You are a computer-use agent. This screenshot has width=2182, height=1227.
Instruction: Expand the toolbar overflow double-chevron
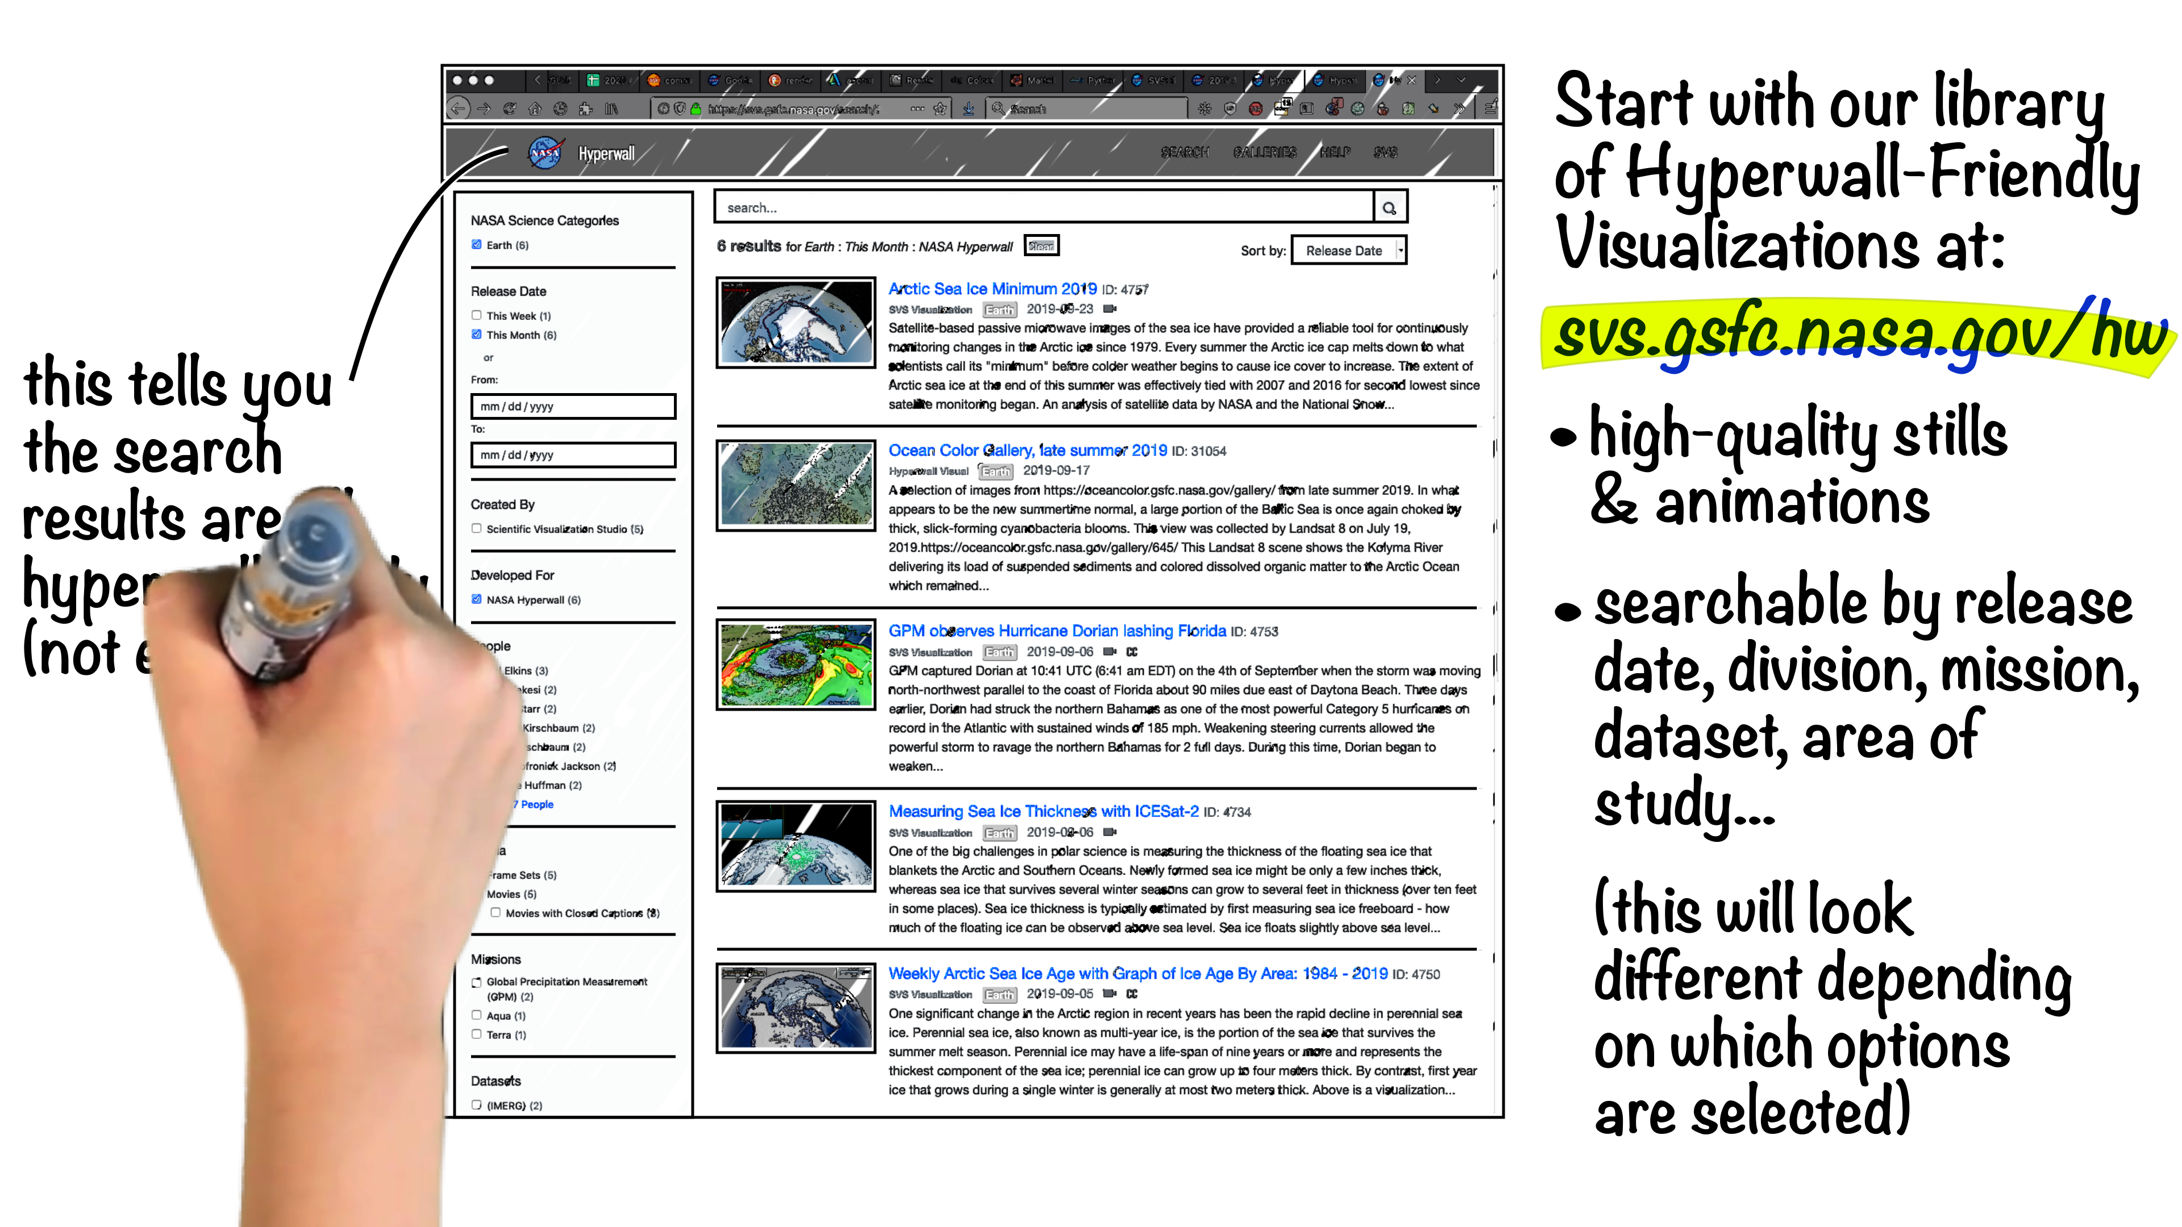tap(1459, 108)
